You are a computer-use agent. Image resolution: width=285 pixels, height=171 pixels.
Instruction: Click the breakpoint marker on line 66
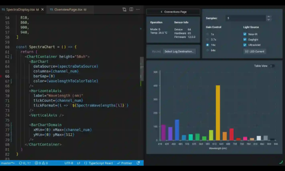(1, 76)
